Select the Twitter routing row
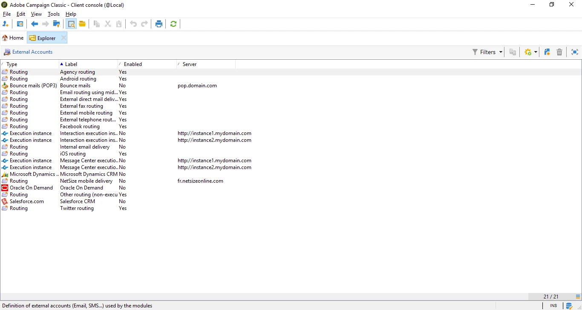 point(291,208)
